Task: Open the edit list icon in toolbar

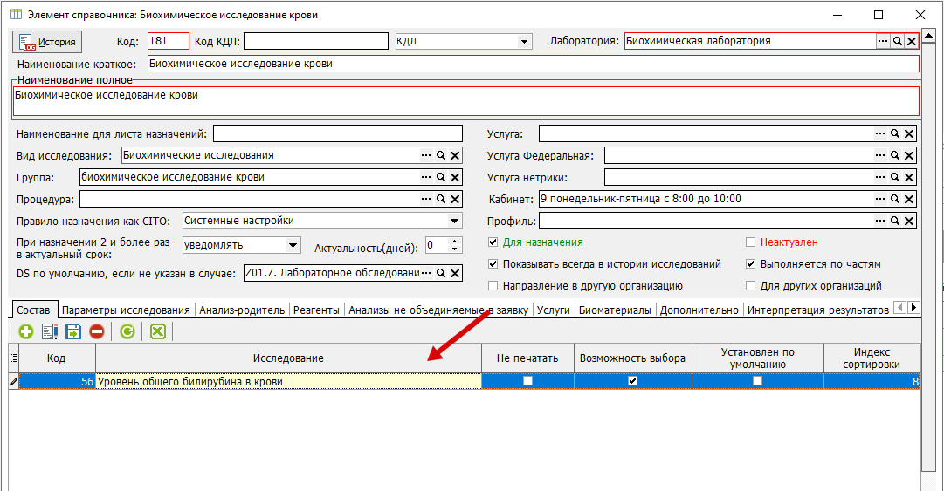Action: pyautogui.click(x=50, y=331)
